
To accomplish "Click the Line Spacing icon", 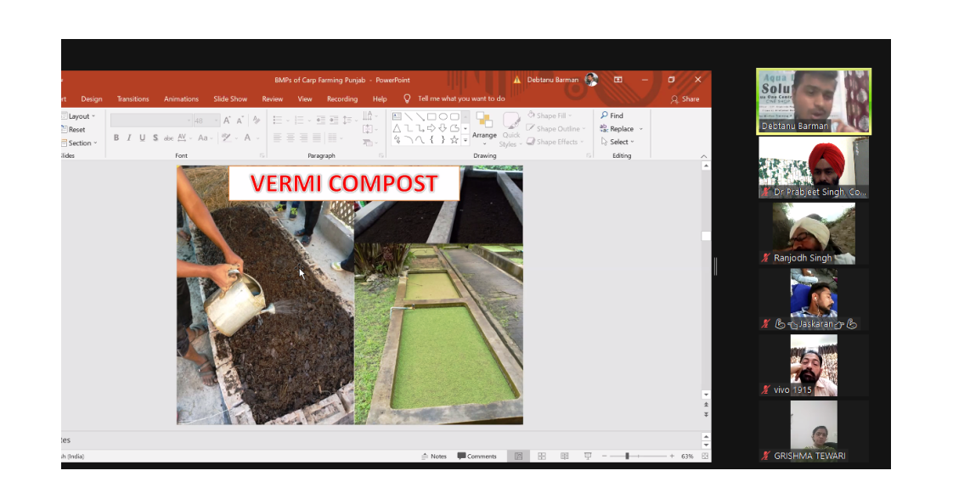I will [347, 120].
